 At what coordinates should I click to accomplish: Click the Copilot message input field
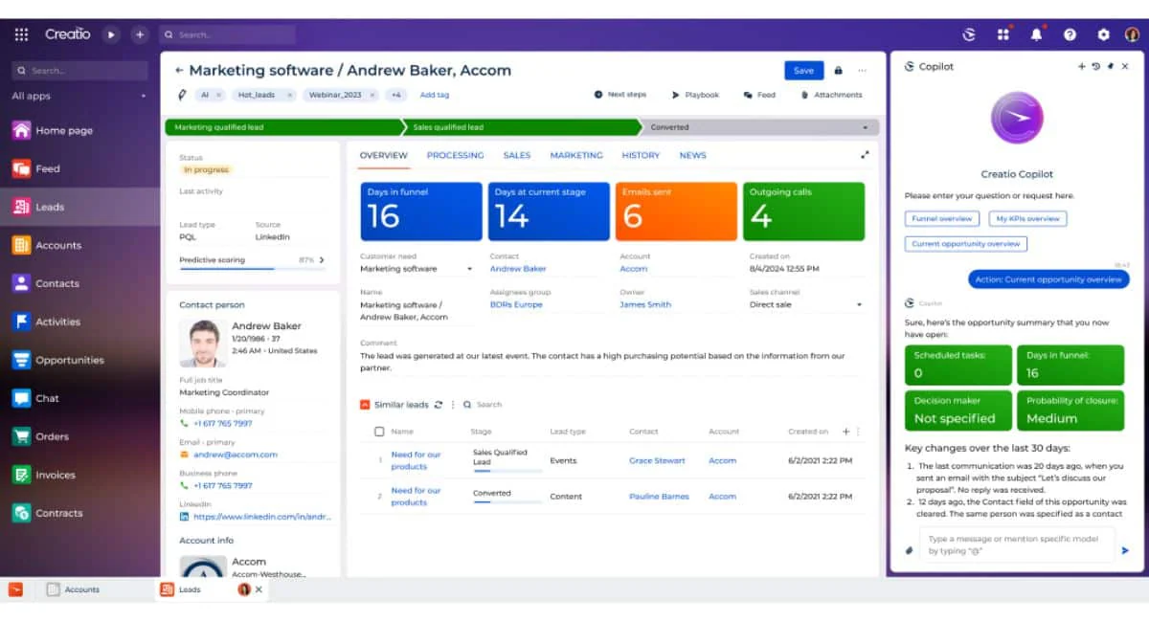[1017, 544]
